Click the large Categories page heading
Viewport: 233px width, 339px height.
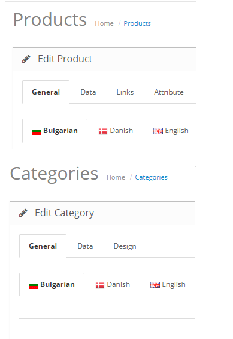[54, 174]
